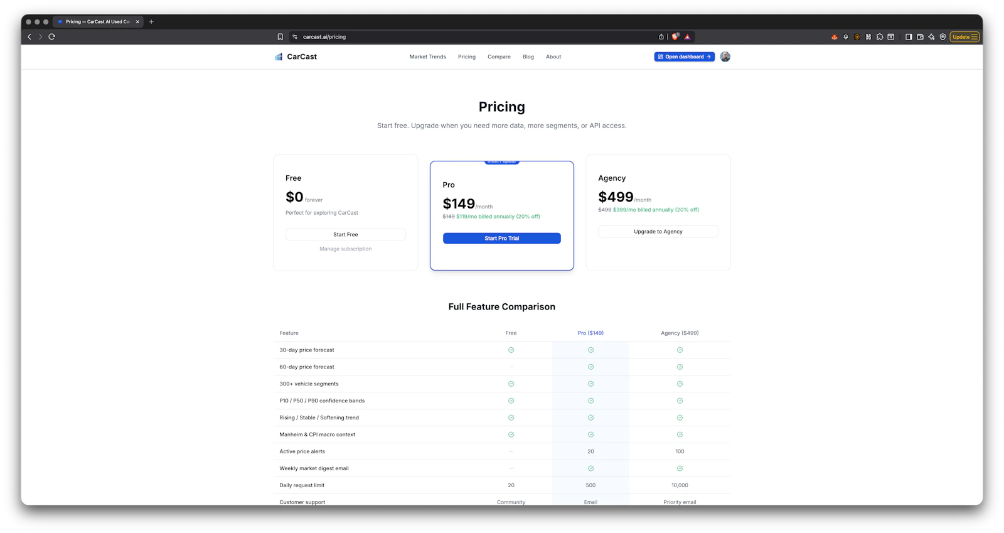1004x533 pixels.
Task: Click the Open dashboard button
Action: pos(685,57)
